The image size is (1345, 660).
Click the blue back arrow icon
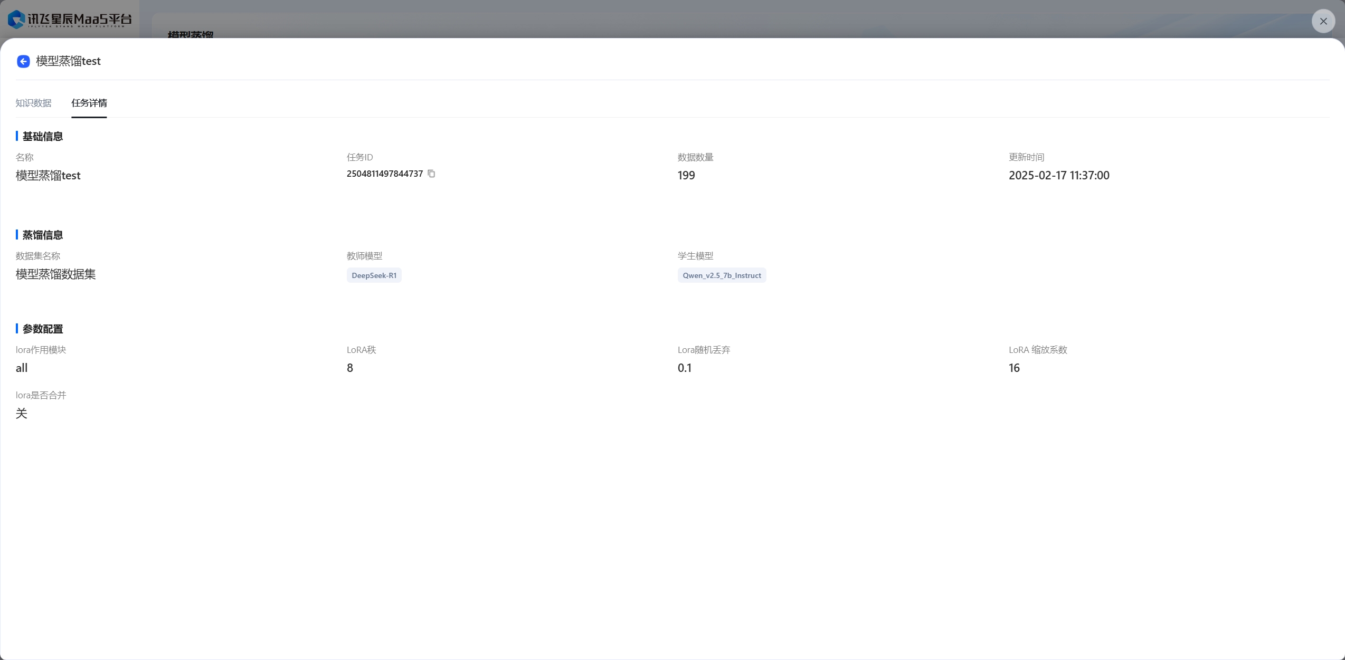point(23,61)
